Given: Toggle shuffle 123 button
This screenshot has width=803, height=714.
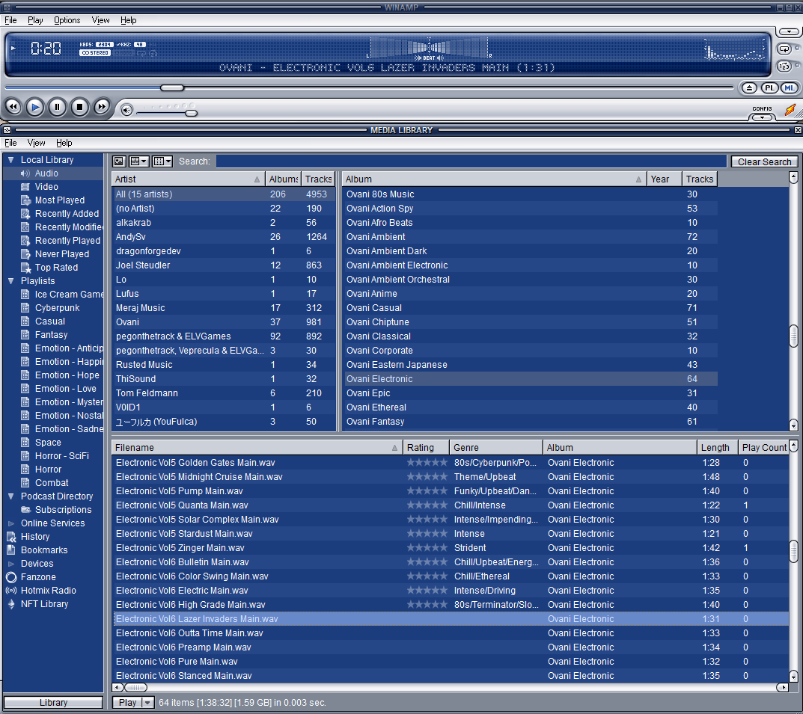Looking at the screenshot, I should coord(784,67).
